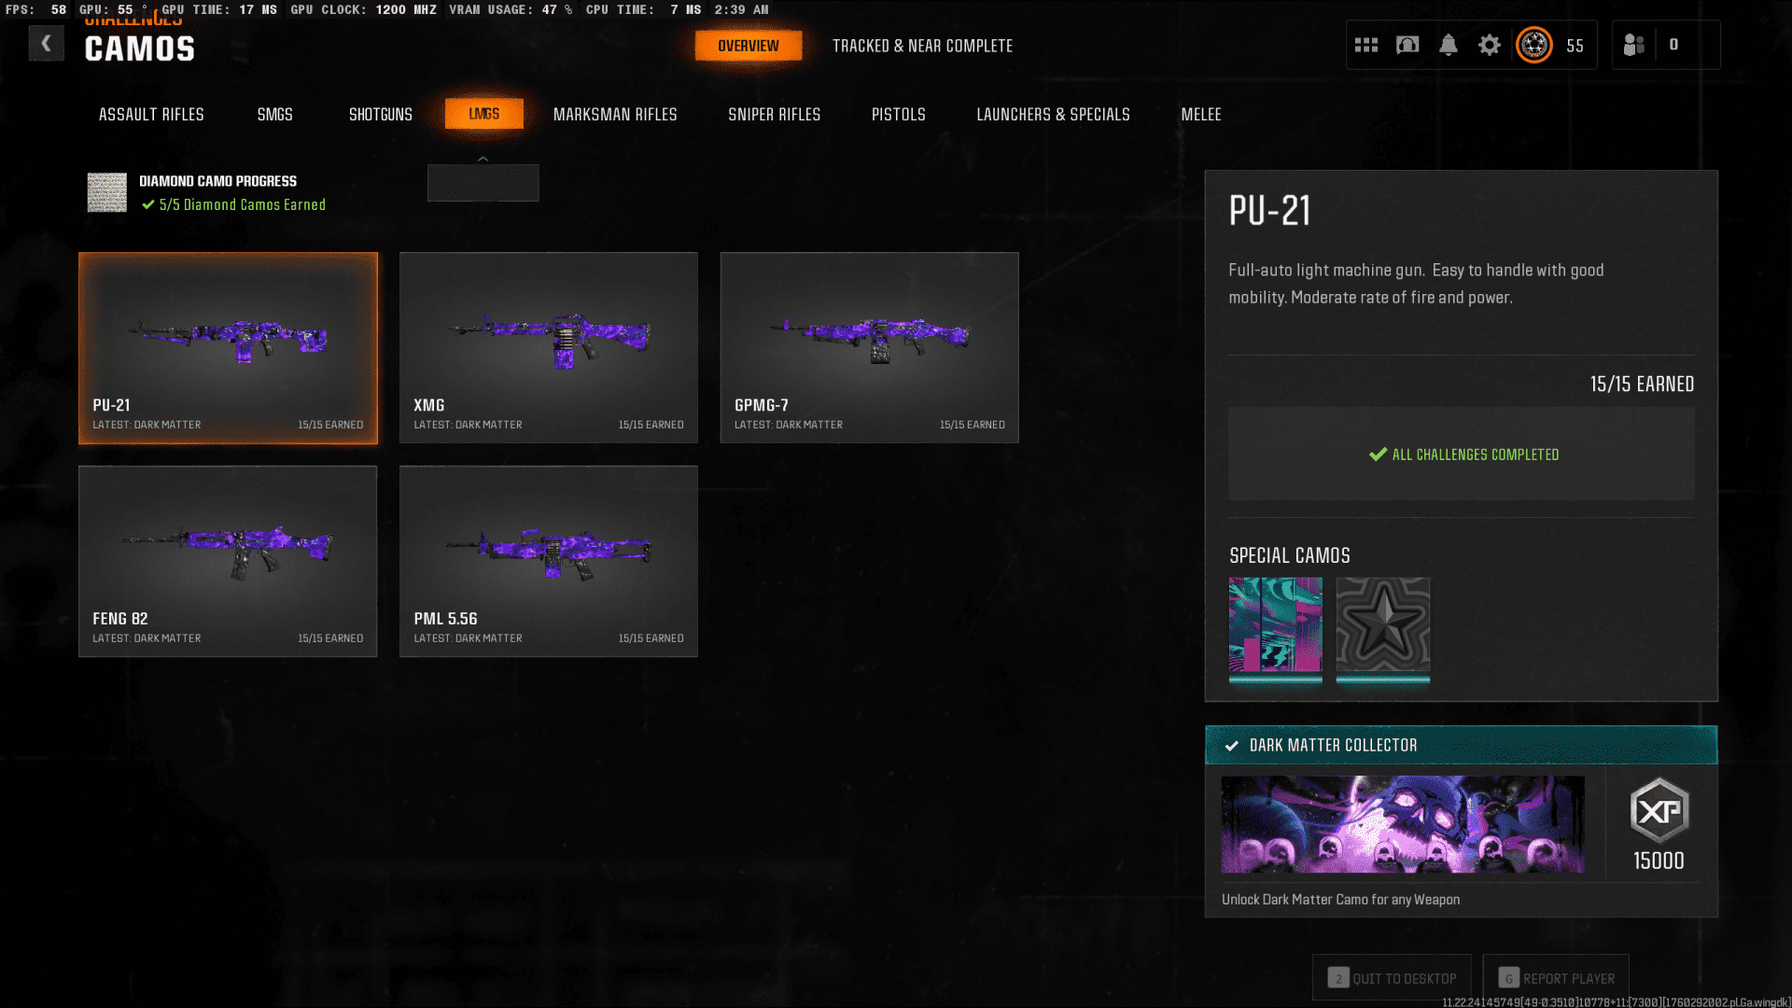The width and height of the screenshot is (1792, 1008).
Task: Click the Diamond camo progress icon
Action: [x=107, y=192]
